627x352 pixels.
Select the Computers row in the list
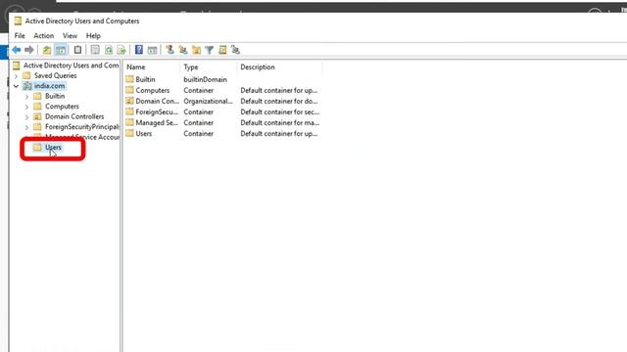tap(222, 90)
